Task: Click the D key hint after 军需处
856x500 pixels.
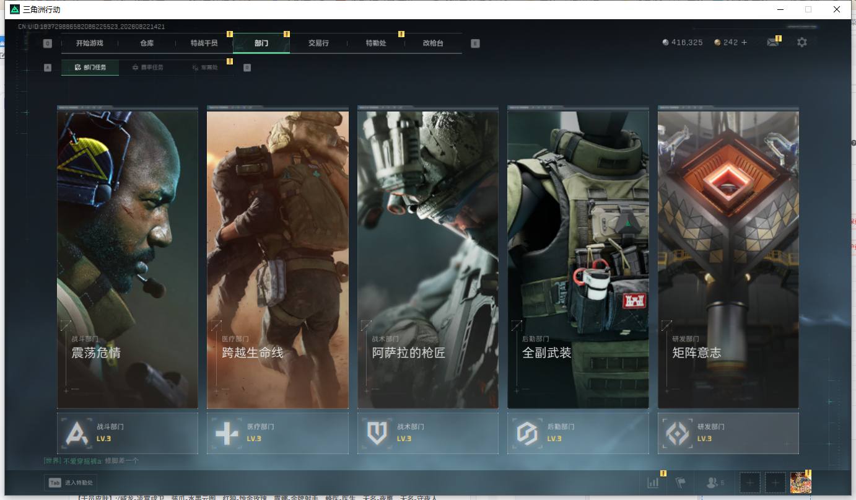Action: click(247, 68)
